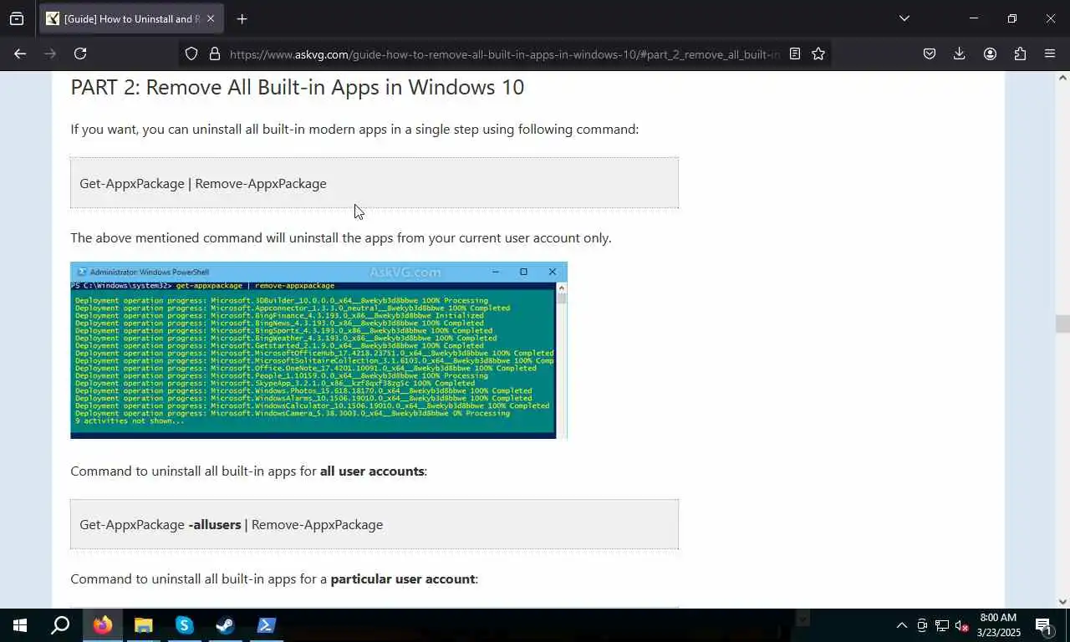Toggle Reader View icon
1070x642 pixels.
795,53
